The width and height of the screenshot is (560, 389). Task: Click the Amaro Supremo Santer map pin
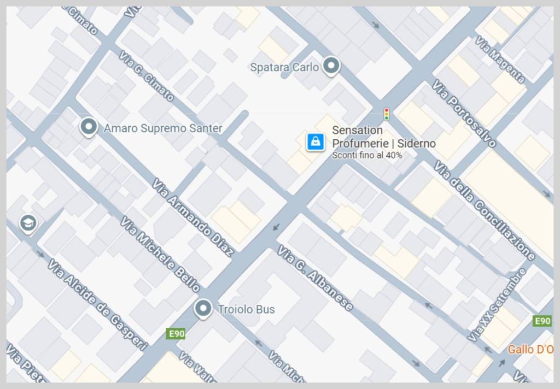click(89, 127)
